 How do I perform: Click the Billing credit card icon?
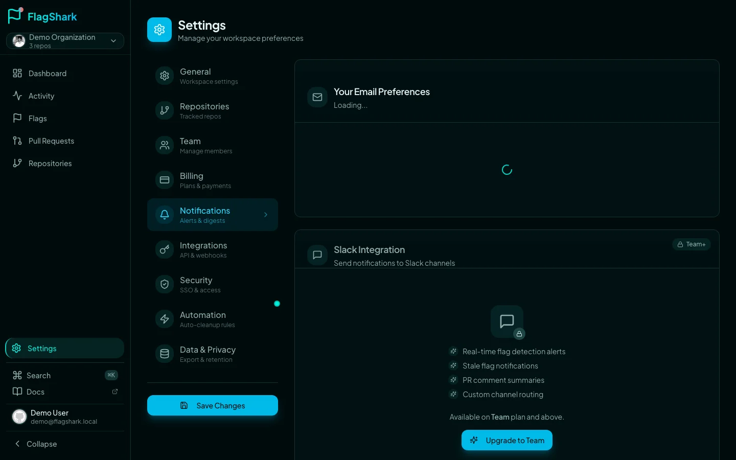point(164,180)
